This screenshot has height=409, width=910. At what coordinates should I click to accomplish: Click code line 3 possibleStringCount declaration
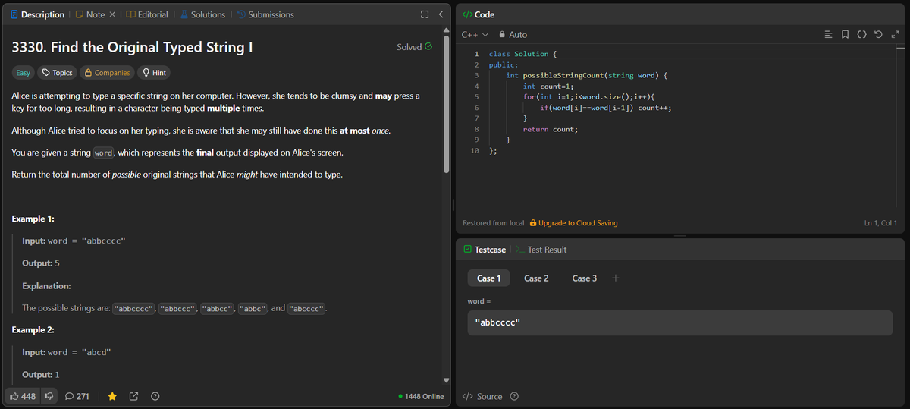[x=586, y=76]
